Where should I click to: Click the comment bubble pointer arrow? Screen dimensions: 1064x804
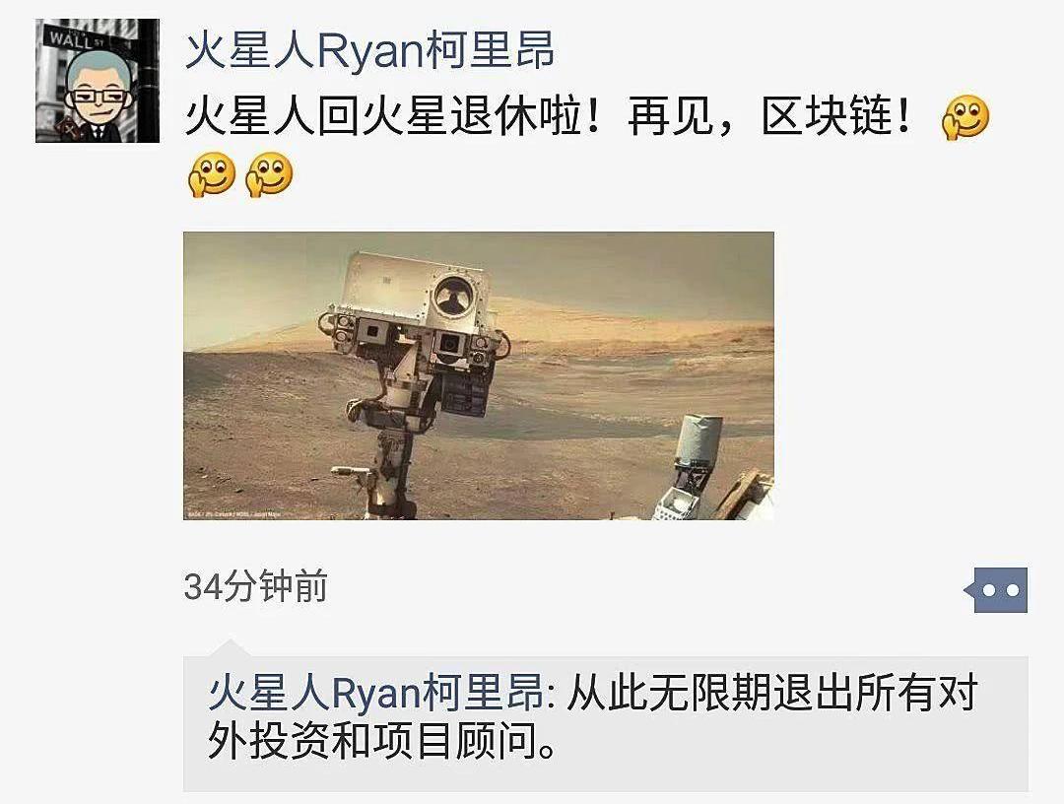pyautogui.click(x=230, y=646)
